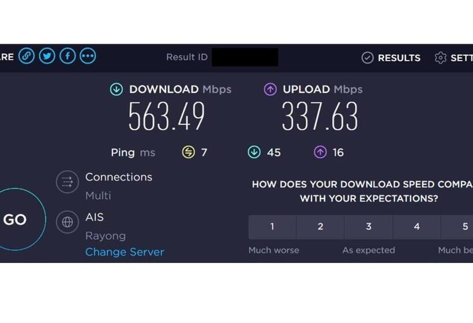Rate download speed as 3
Viewport: 473px width, 323px height.
[x=369, y=227]
